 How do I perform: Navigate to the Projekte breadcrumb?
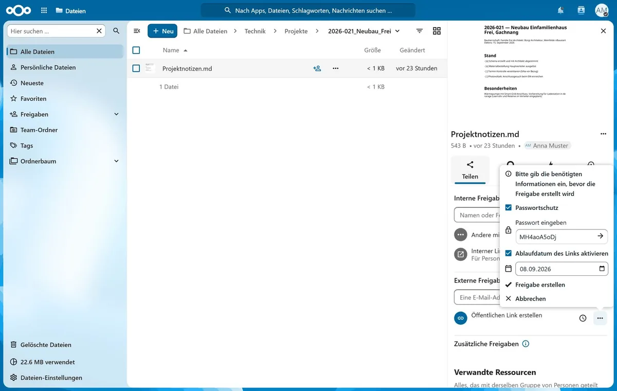point(296,31)
